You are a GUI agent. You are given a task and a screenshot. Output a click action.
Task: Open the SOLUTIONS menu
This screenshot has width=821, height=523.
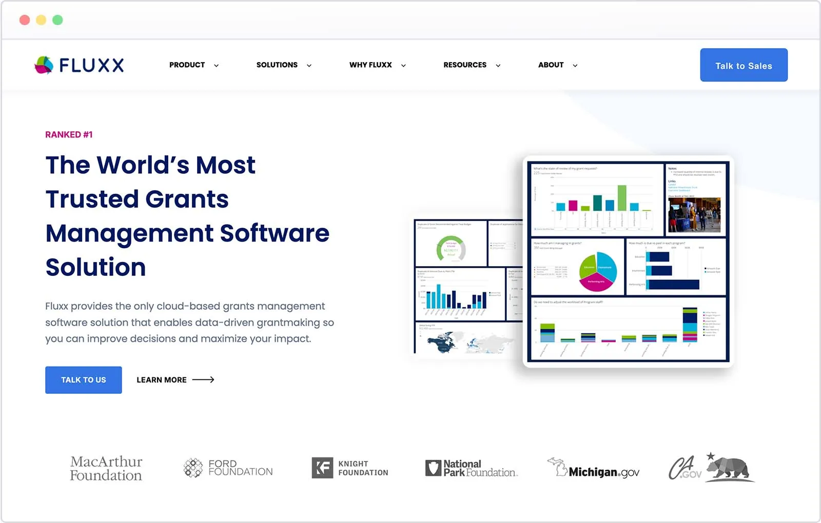(x=277, y=65)
